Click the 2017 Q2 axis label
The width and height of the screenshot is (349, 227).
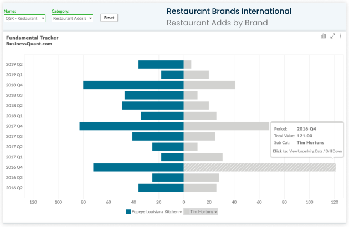pos(14,147)
